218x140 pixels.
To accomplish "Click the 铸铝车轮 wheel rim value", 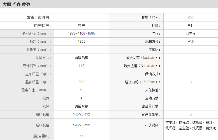I will coord(81,106).
